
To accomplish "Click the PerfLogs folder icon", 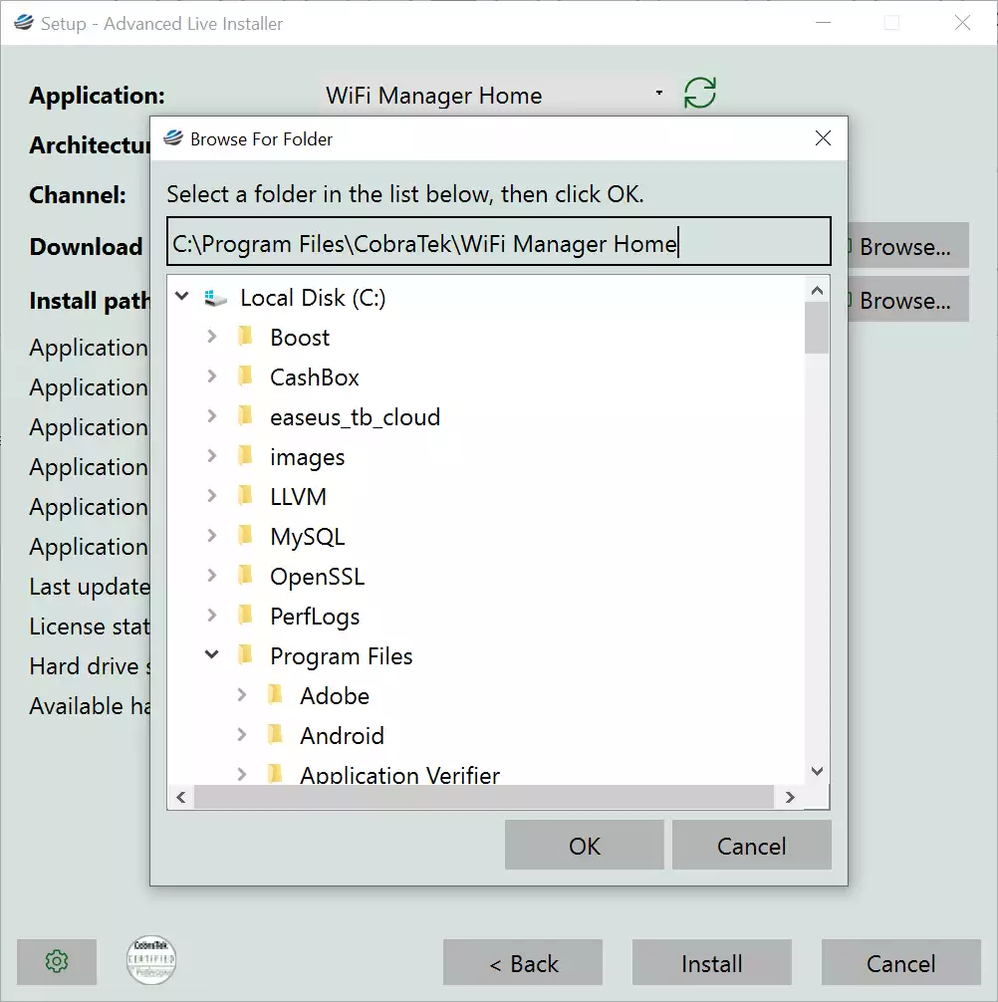I will pyautogui.click(x=245, y=616).
